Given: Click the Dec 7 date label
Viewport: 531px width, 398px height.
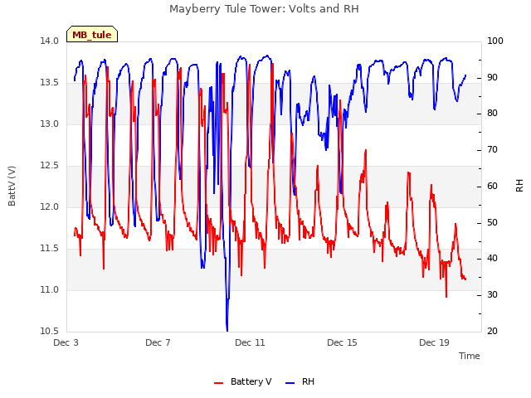Looking at the screenshot, I should [158, 342].
